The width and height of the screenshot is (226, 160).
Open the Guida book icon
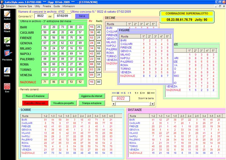pyautogui.click(x=7, y=71)
